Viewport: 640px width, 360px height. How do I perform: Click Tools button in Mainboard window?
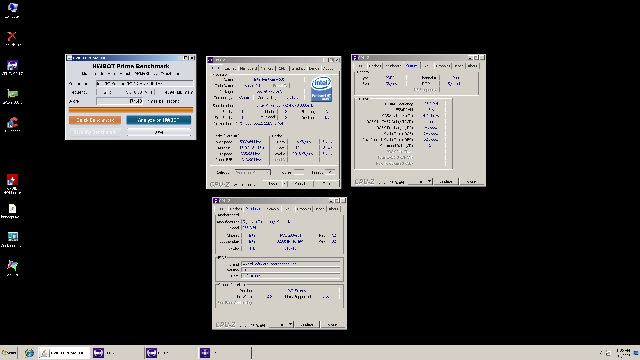click(278, 325)
